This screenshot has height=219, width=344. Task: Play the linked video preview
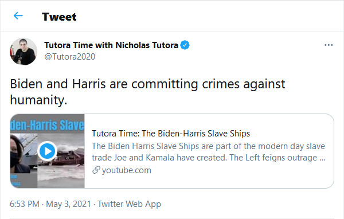pos(47,151)
